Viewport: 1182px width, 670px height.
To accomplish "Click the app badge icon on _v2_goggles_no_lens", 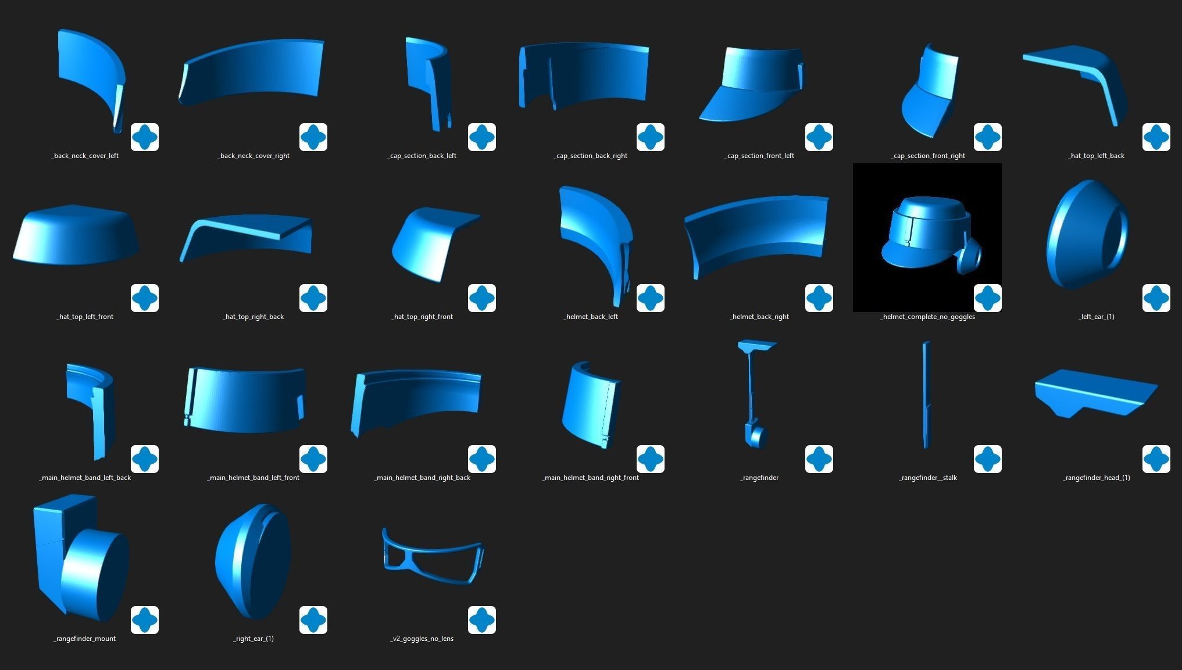I will [x=482, y=620].
